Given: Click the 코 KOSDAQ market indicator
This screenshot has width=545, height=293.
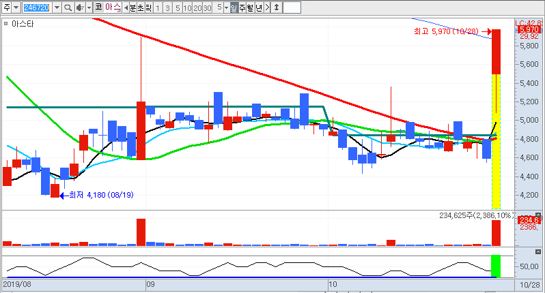Looking at the screenshot, I should coord(99,7).
